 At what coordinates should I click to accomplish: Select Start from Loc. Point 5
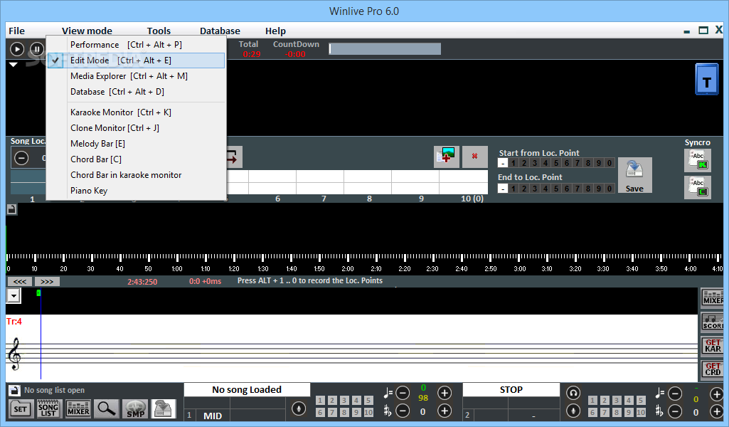coord(556,163)
